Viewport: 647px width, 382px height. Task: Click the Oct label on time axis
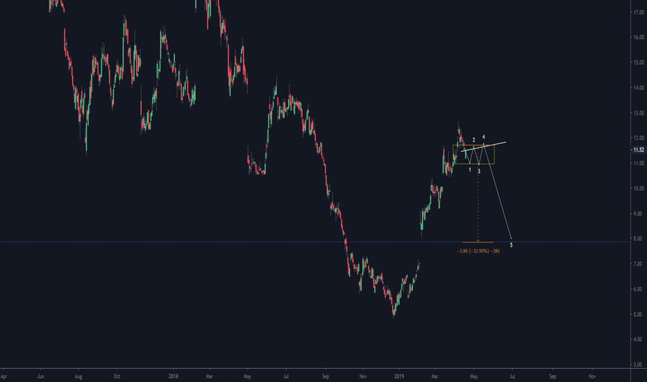(117, 376)
